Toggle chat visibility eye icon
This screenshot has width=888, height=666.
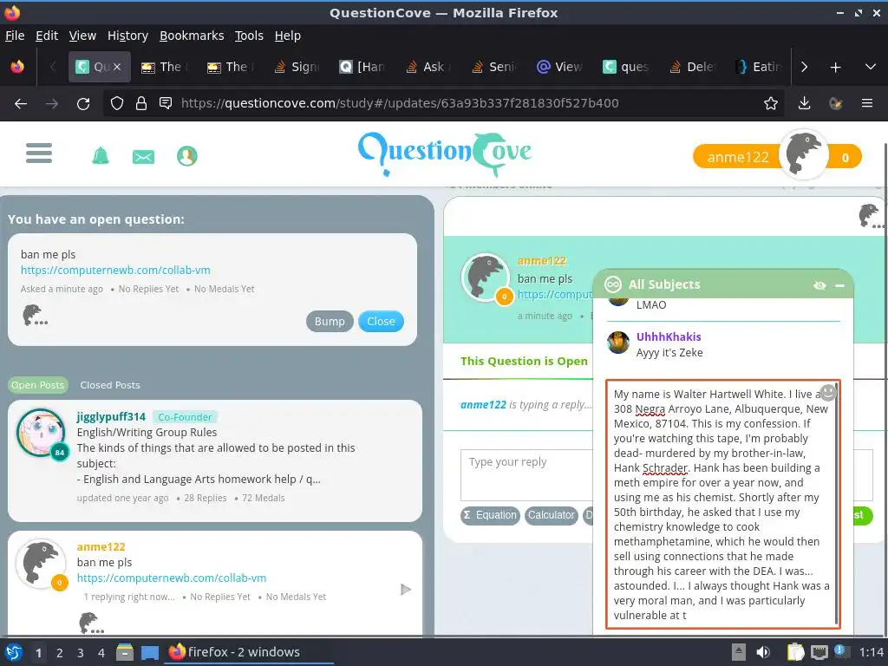[x=819, y=285]
